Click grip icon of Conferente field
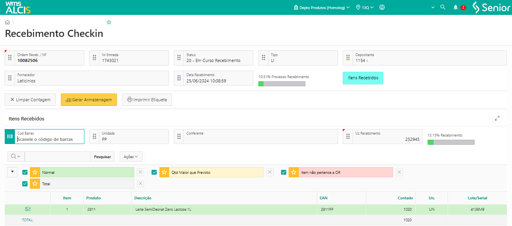 (179, 137)
